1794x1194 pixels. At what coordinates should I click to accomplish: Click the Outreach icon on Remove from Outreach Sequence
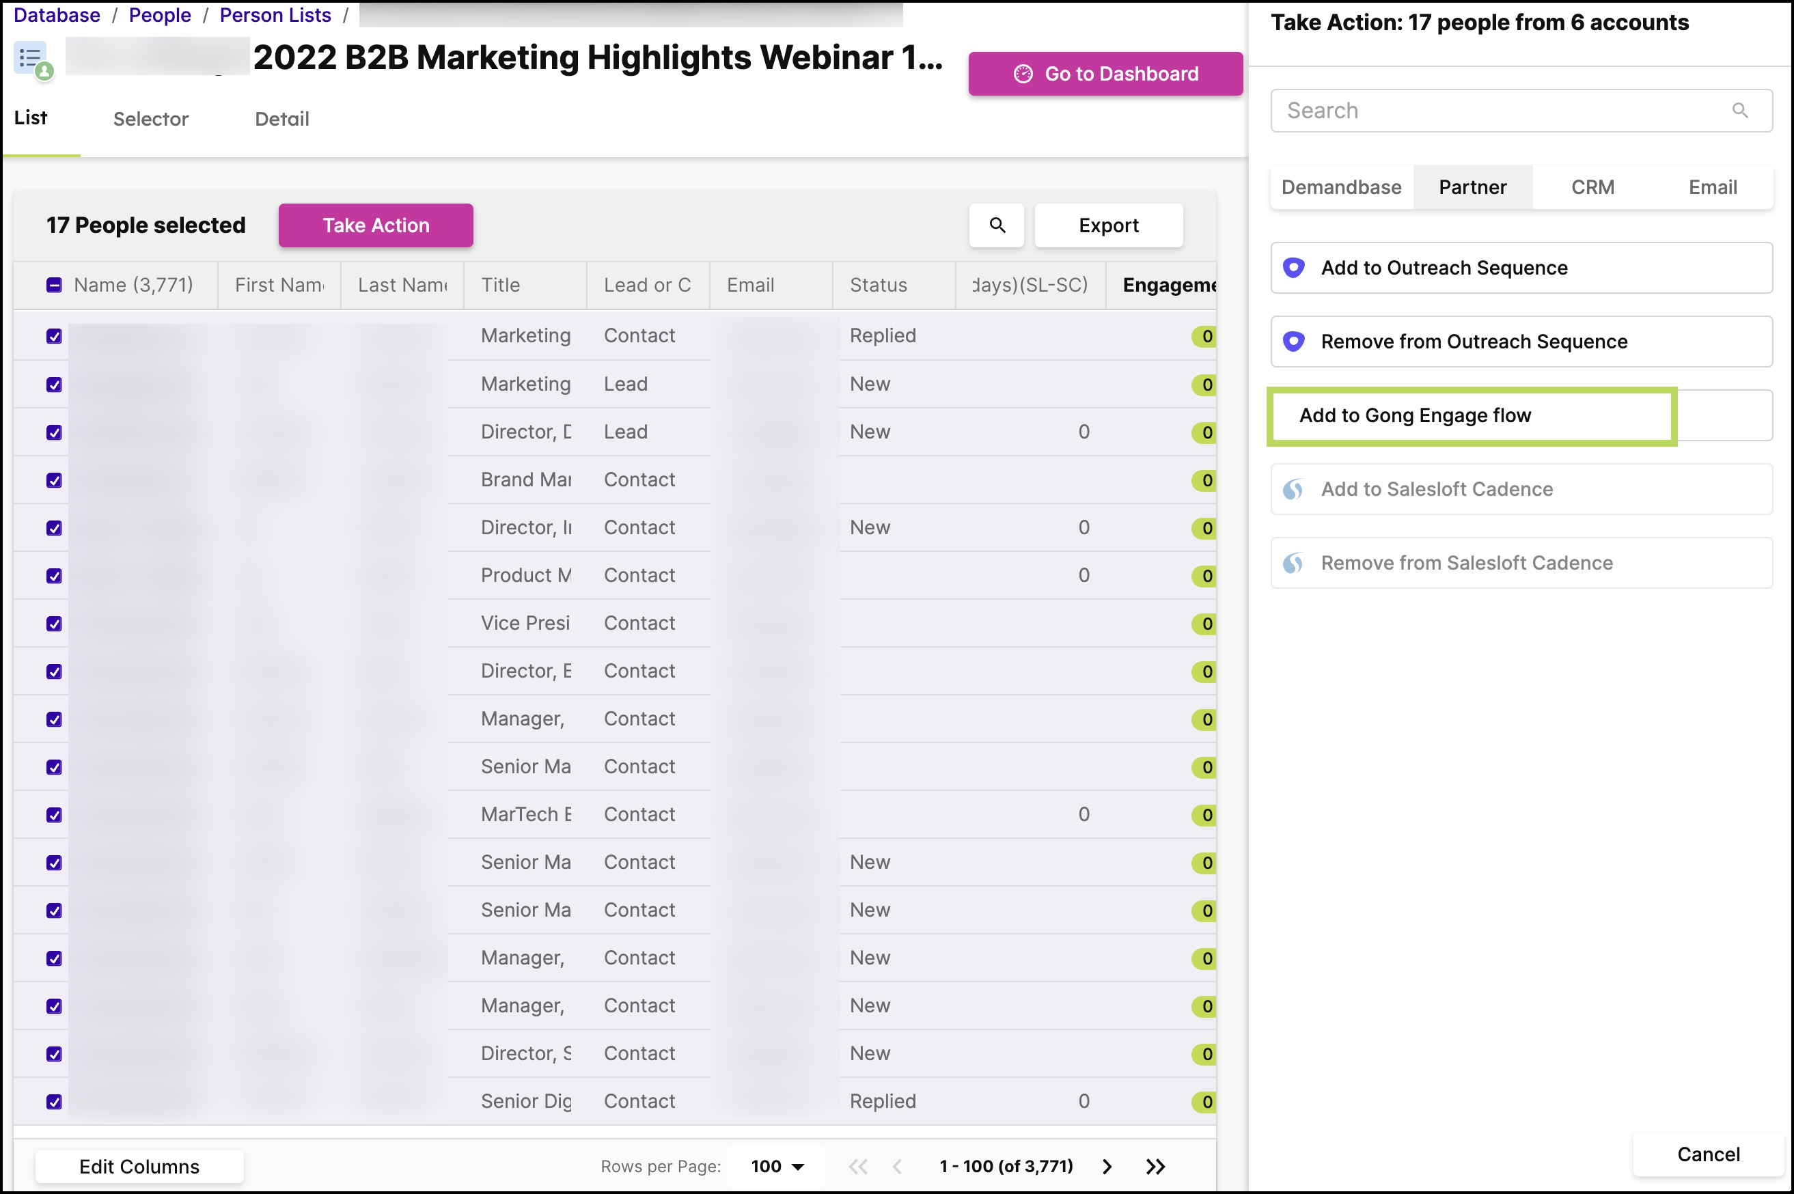point(1293,342)
